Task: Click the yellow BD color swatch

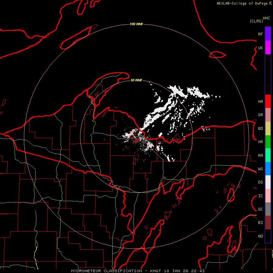Action: coord(268,128)
